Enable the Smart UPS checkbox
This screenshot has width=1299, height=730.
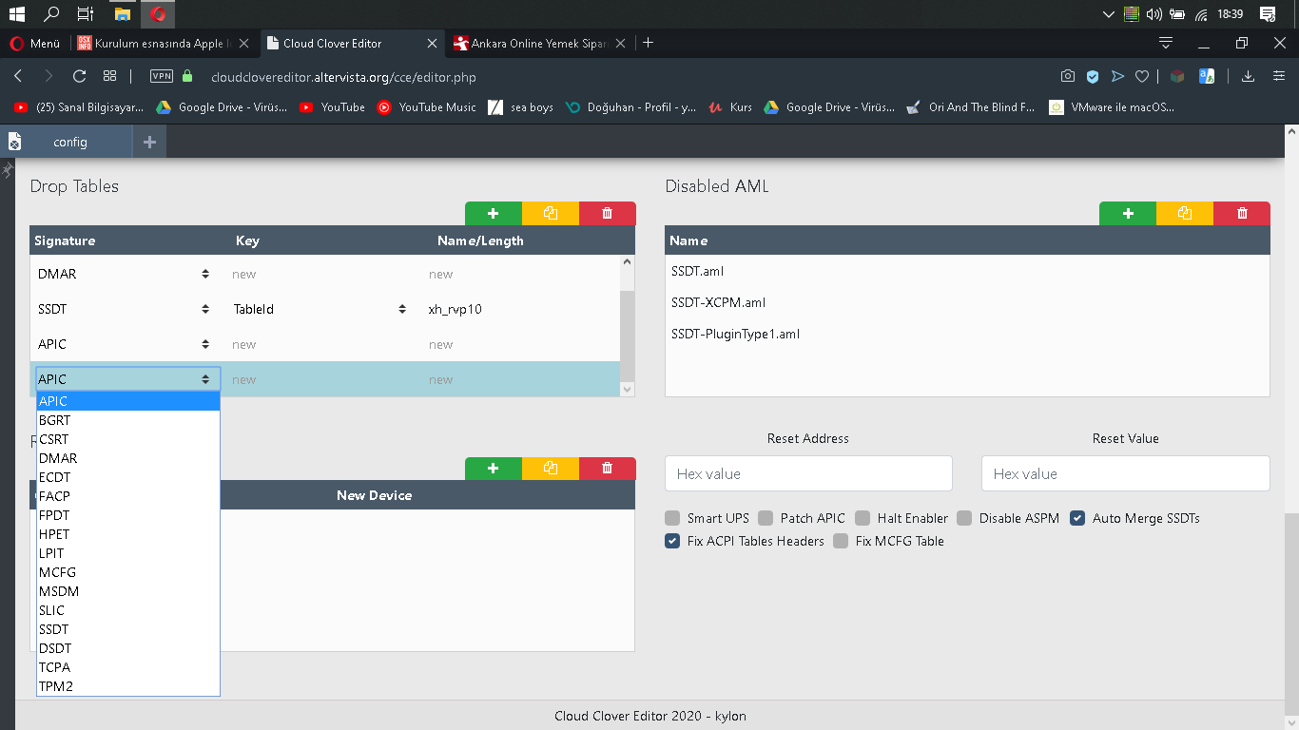point(673,518)
